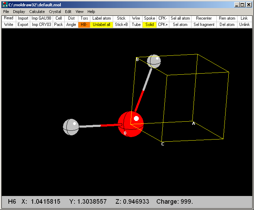Click the X: 1.0415815 coordinate value
Image resolution: width=254 pixels, height=210 pixels.
point(41,202)
